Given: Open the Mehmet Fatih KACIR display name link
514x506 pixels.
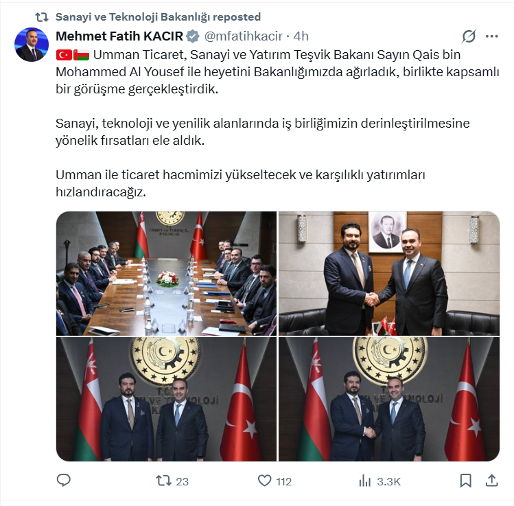Looking at the screenshot, I should coord(119,36).
